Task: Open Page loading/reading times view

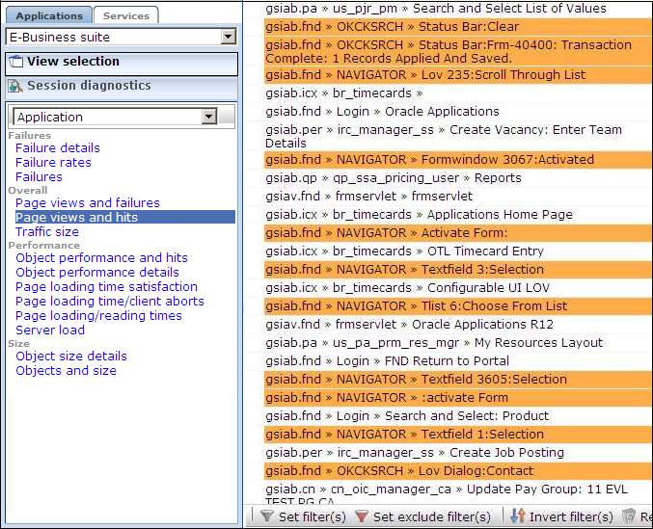Action: (98, 316)
